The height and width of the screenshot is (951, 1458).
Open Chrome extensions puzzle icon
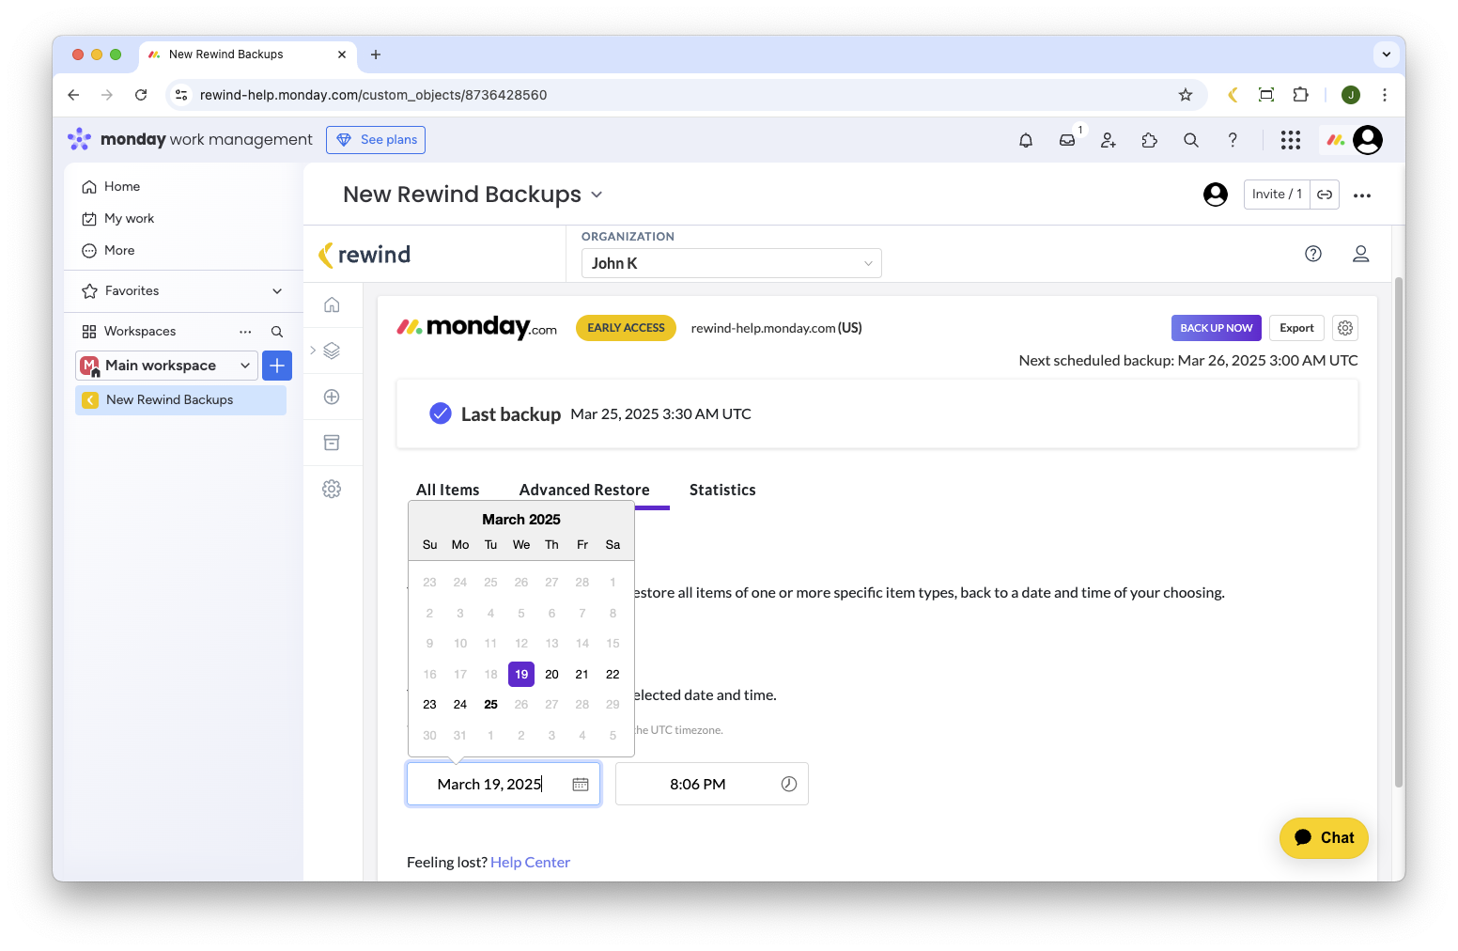1300,95
